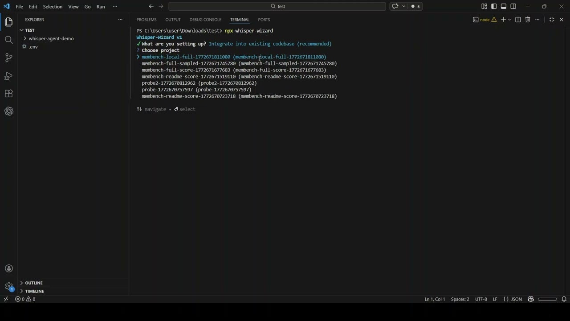This screenshot has width=570, height=321.
Task: Open Customize Layout icon
Action: point(484,6)
